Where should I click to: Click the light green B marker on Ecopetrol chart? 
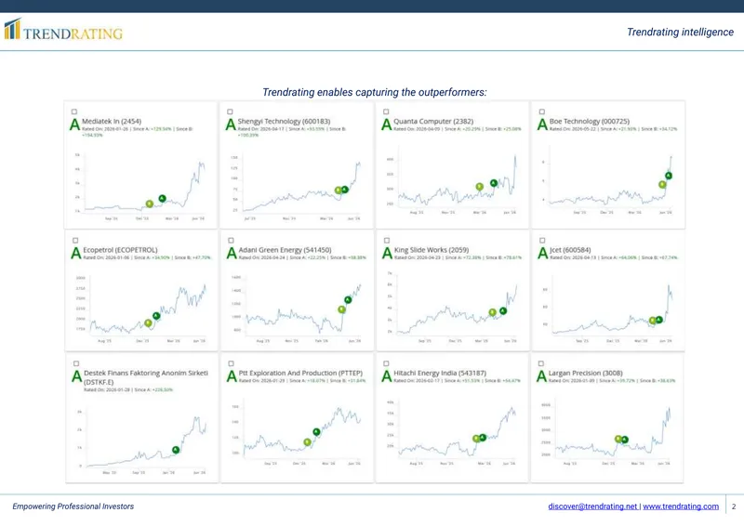(148, 323)
